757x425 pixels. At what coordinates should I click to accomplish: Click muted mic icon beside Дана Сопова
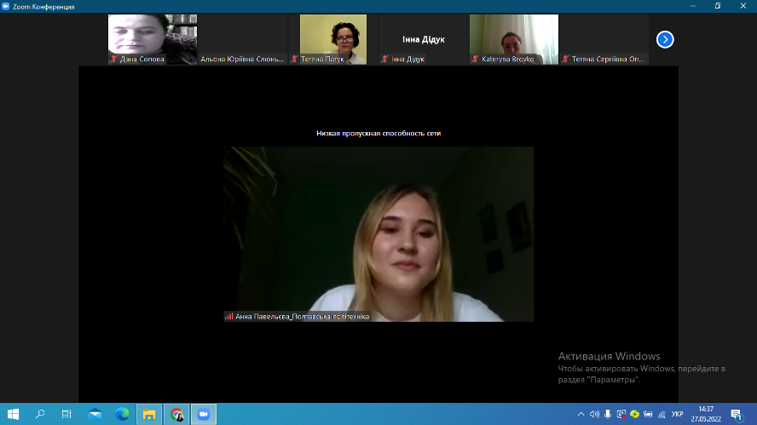tap(113, 59)
